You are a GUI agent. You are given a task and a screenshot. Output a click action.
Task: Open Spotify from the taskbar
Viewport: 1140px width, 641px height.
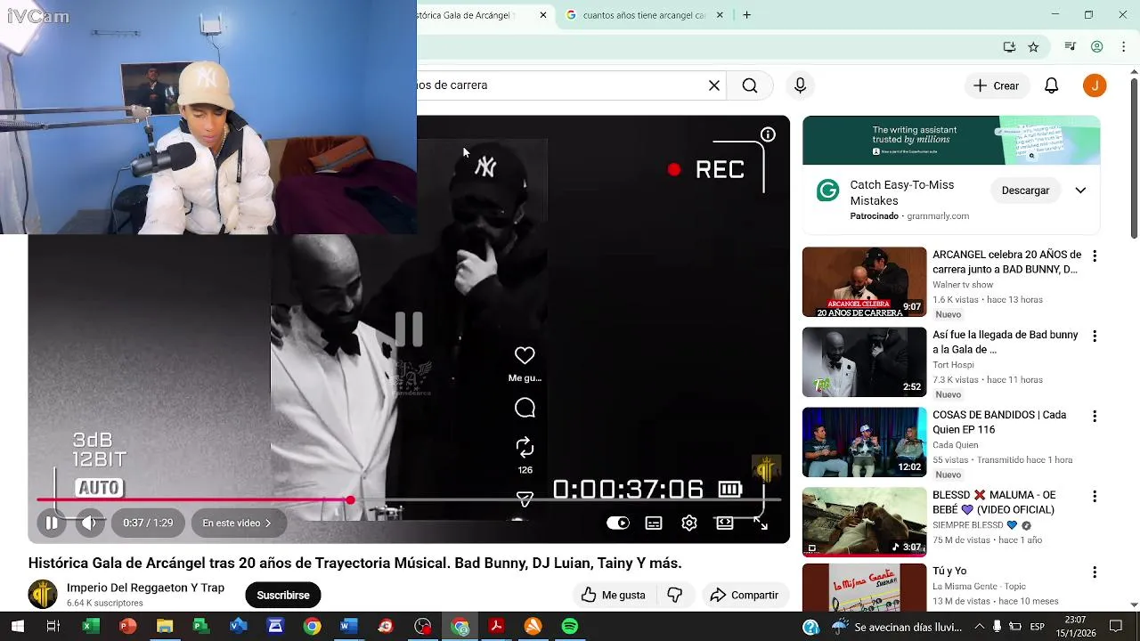click(570, 627)
